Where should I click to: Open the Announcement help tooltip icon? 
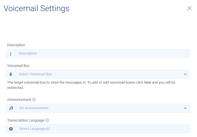34,100
